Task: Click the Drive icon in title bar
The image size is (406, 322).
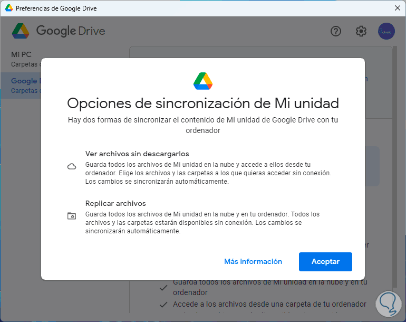Action: (x=9, y=8)
